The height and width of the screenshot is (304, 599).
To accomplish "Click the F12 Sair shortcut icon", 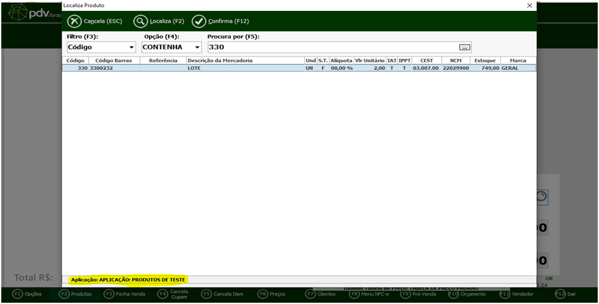I will (560, 294).
